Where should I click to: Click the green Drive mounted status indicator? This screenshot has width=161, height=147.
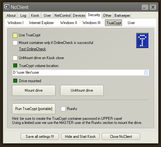tap(15, 81)
